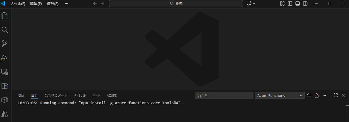Viewport: 349px width, 122px height.
Task: Open the collapsed menu bar overflow (…)
Action: coord(66,4)
